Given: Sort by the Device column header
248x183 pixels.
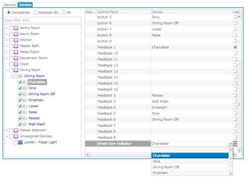Looking at the screenshot, I should tap(192, 12).
